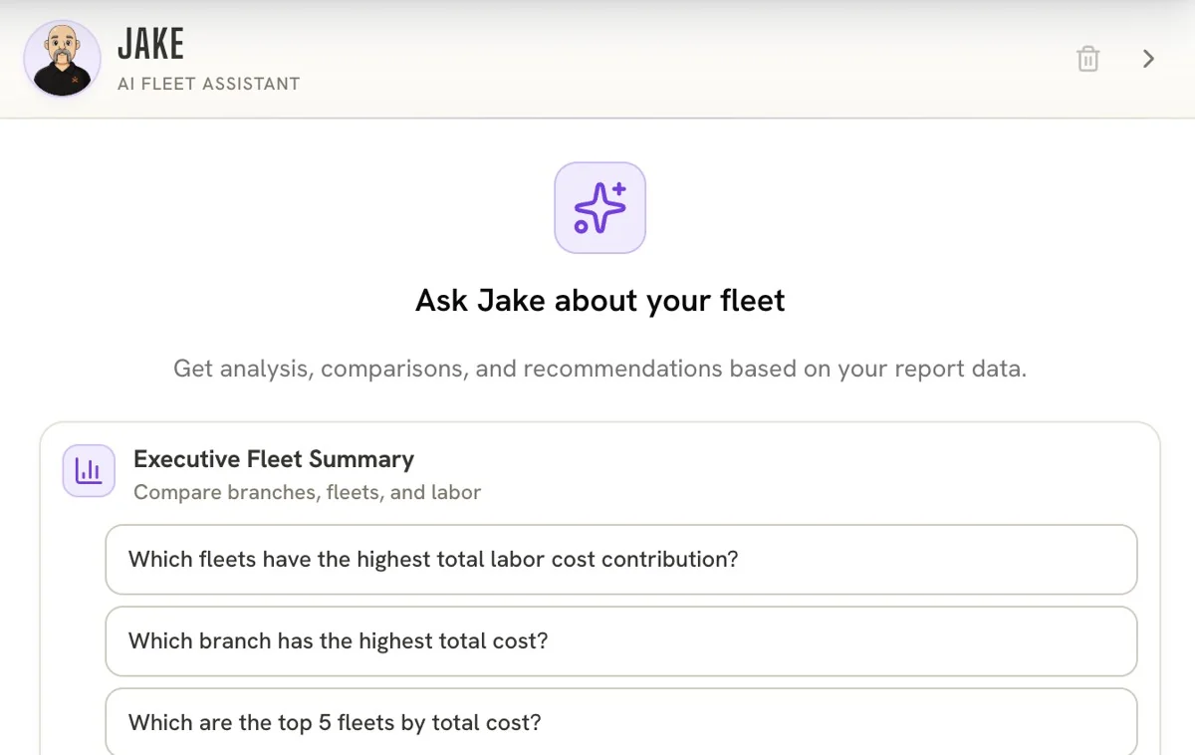The image size is (1195, 755).
Task: Collapse the assistant panel with the chevron arrow
Action: click(1148, 59)
